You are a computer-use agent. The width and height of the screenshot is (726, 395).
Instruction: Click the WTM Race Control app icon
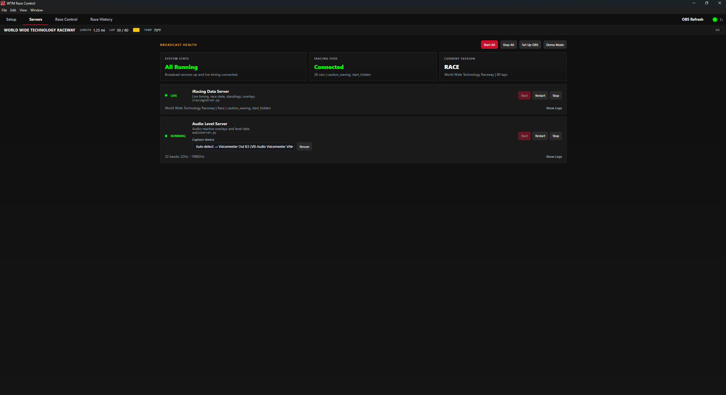pos(3,3)
